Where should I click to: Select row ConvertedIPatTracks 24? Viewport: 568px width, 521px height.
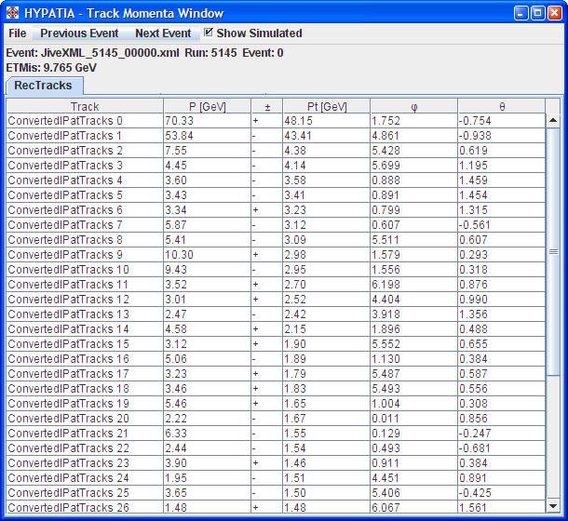(x=276, y=477)
